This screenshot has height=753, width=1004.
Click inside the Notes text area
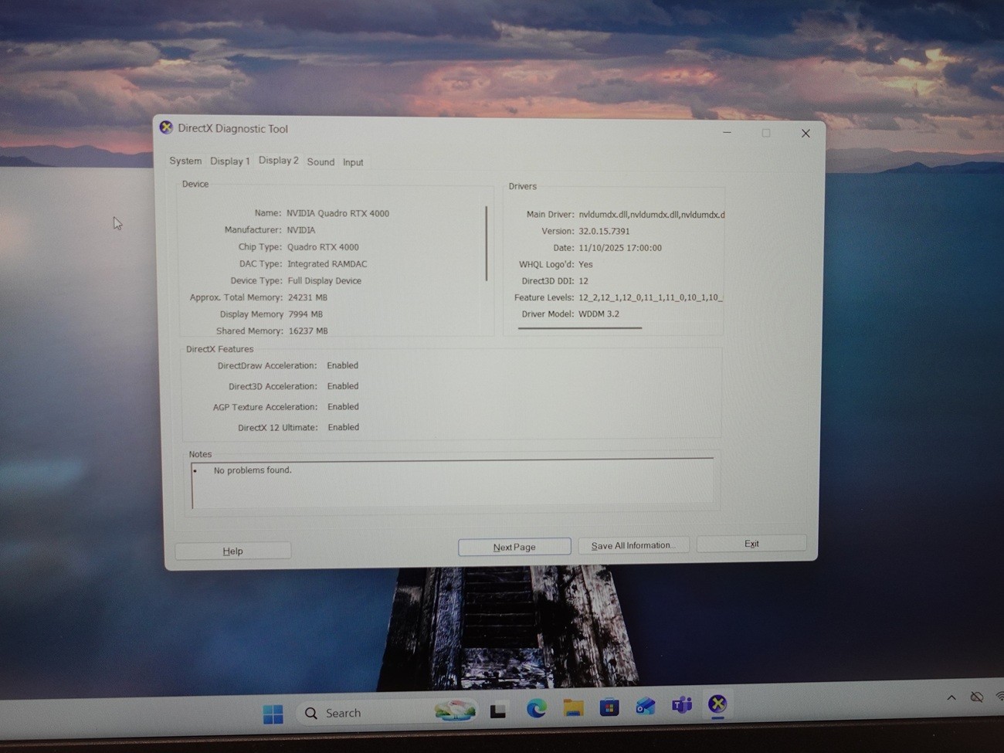click(x=453, y=483)
